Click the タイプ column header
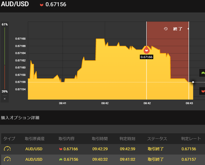 [9, 139]
